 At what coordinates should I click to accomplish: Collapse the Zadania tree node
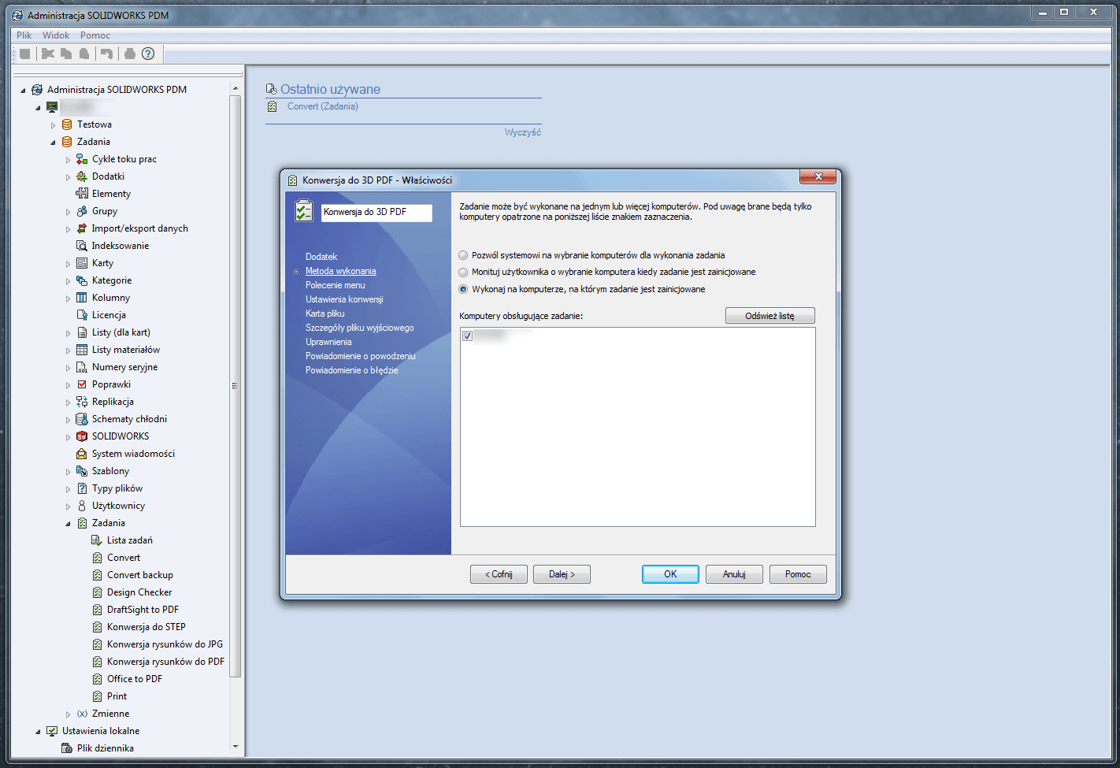(x=54, y=141)
